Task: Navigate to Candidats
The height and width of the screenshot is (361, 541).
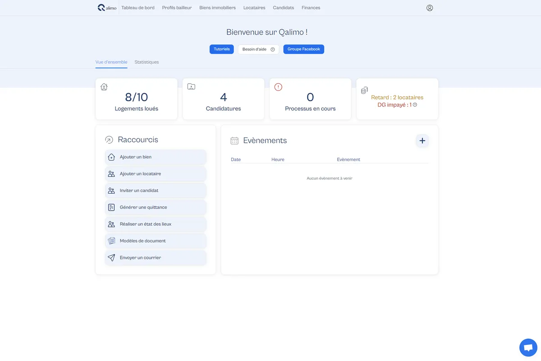Action: [284, 8]
